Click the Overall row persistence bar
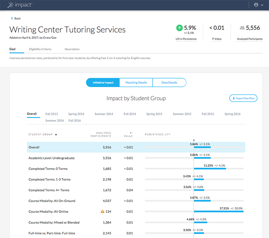 click(x=202, y=147)
